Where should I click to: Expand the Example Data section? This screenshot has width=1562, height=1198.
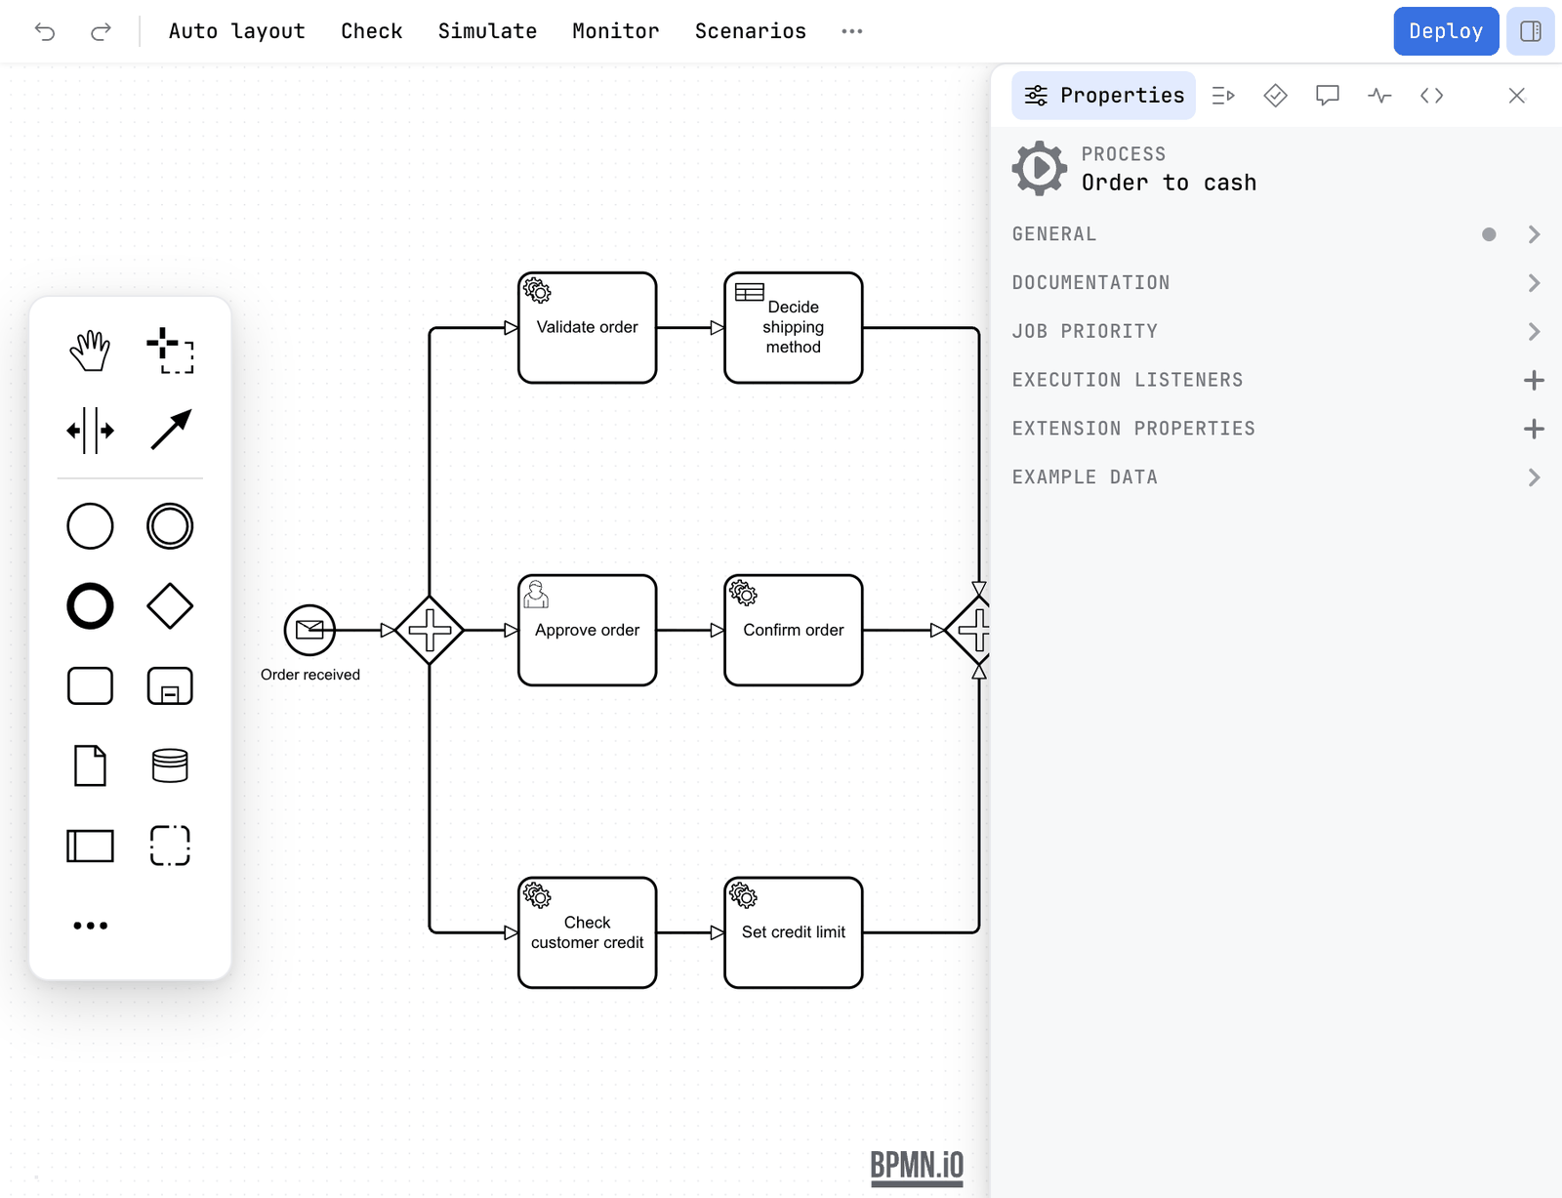[1277, 477]
